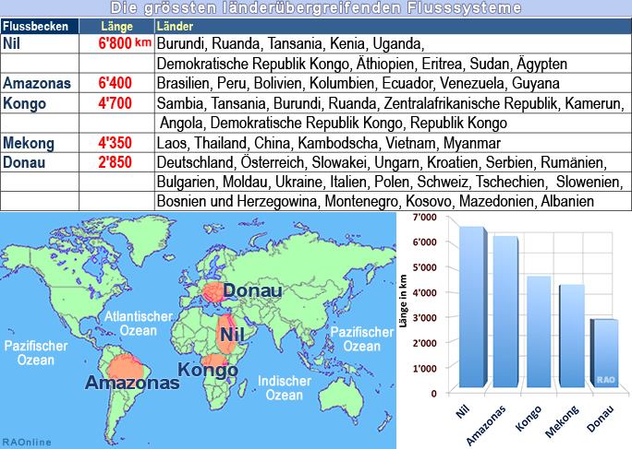Click the row starting 'Brasilien, Peru, Bolivien'
632x449 pixels.
click(393, 83)
